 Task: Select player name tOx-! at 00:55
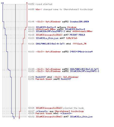click(39, 9)
